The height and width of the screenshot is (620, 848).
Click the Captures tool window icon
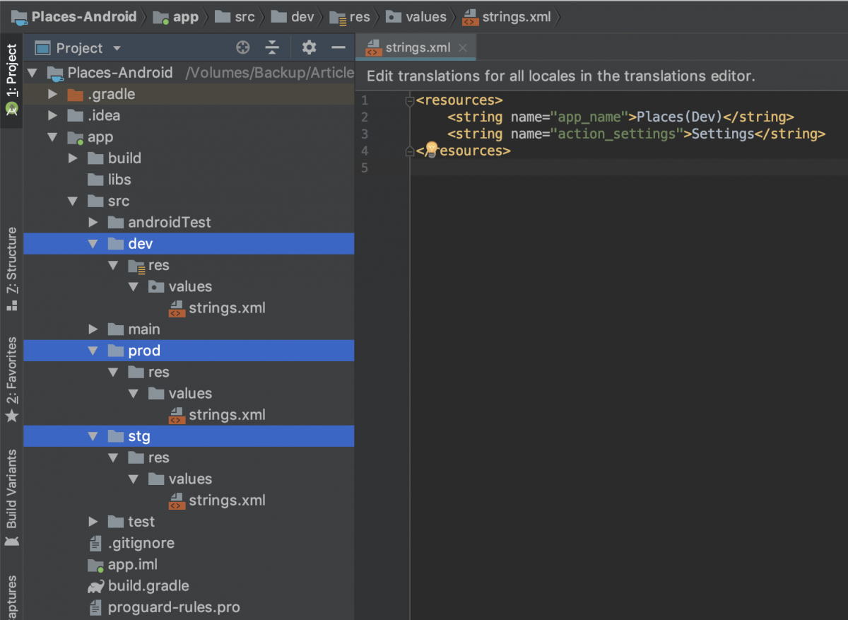(11, 597)
